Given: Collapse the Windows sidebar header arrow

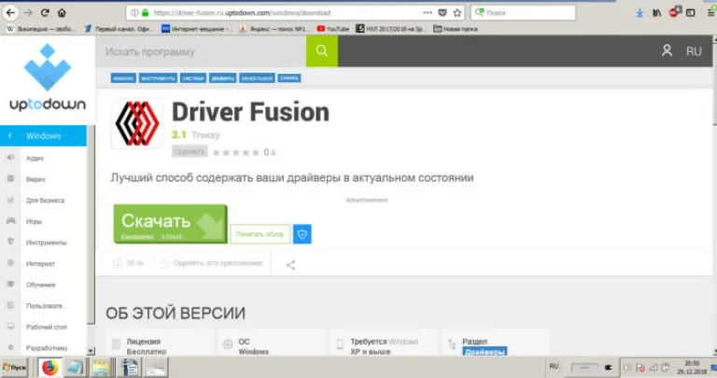Looking at the screenshot, I should click(x=10, y=135).
